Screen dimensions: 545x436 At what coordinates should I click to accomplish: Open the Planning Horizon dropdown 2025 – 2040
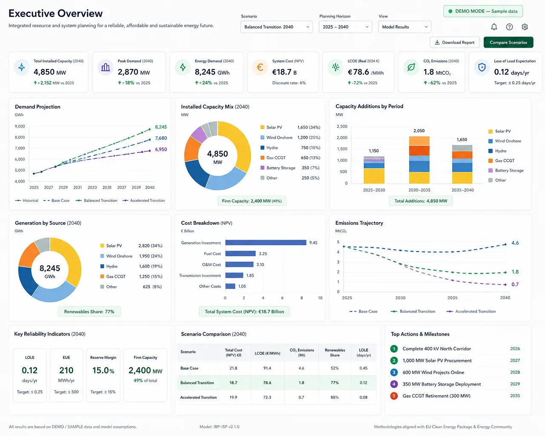click(x=346, y=27)
